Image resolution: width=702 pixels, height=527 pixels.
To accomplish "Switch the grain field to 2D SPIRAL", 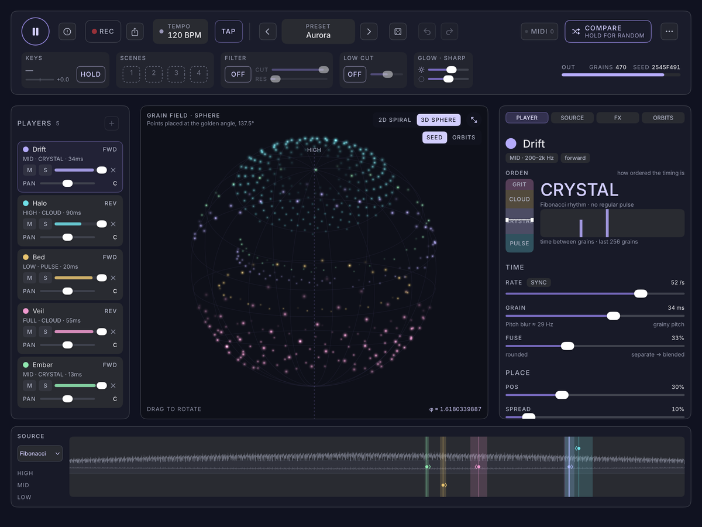I will 395,120.
